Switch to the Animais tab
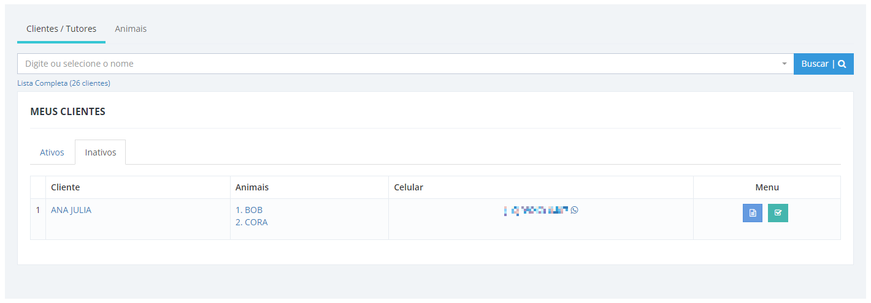The height and width of the screenshot is (303, 871). (x=131, y=29)
